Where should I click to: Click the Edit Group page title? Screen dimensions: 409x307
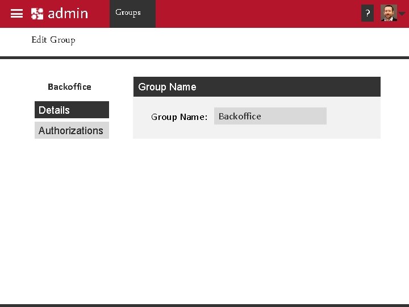[x=53, y=40]
